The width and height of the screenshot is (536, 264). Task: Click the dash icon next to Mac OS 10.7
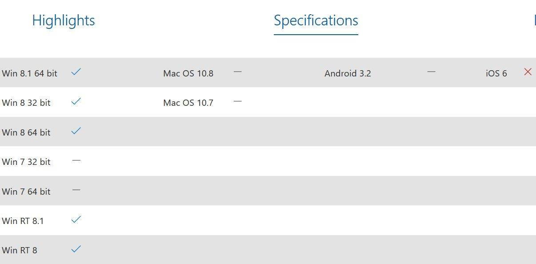click(237, 101)
